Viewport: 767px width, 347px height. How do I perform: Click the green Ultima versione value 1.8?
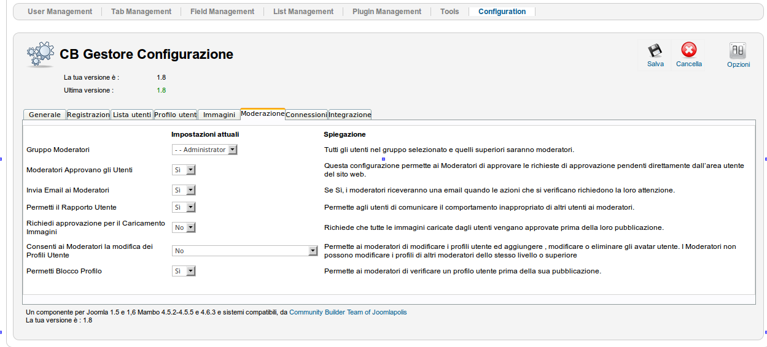162,90
